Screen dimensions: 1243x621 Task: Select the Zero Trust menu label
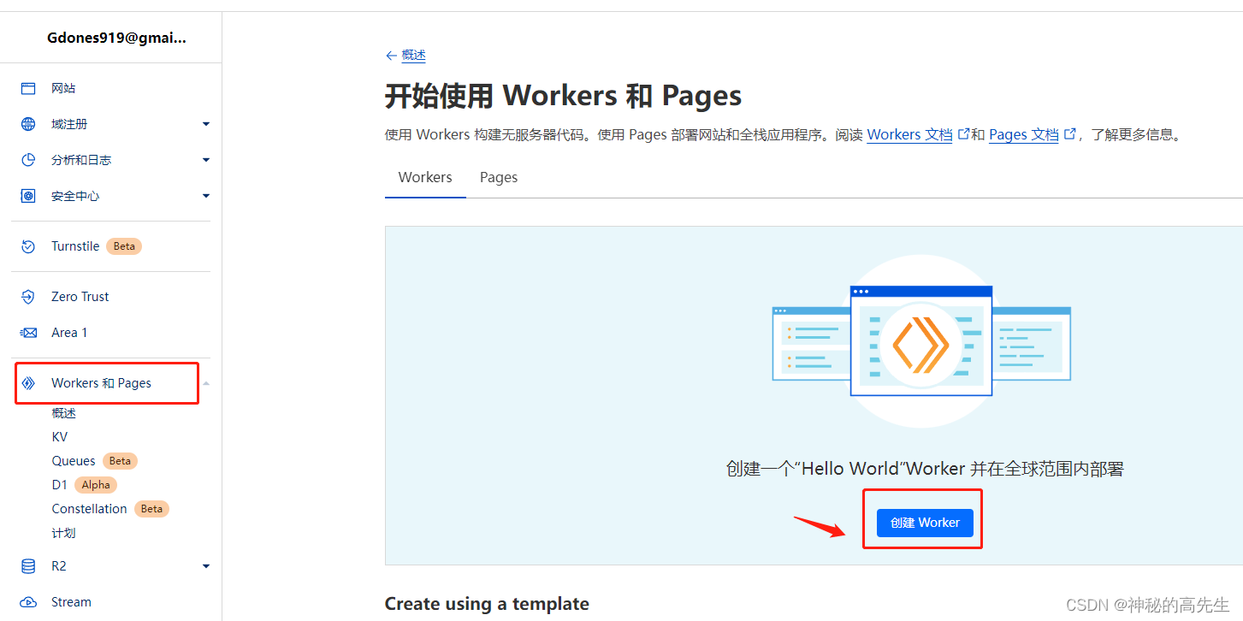coord(80,297)
